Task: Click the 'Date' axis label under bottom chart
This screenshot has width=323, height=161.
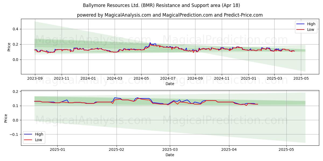Action: pos(170,155)
